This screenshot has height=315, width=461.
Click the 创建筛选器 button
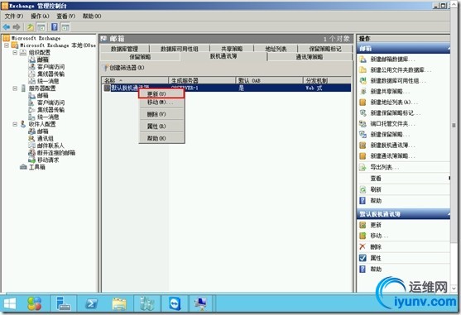pyautogui.click(x=124, y=68)
